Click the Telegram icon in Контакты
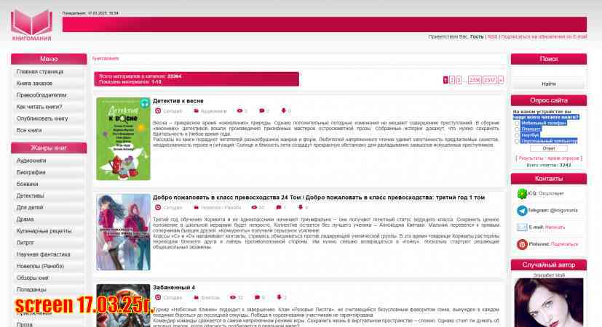Viewport: 602px width, 327px height. click(x=522, y=210)
